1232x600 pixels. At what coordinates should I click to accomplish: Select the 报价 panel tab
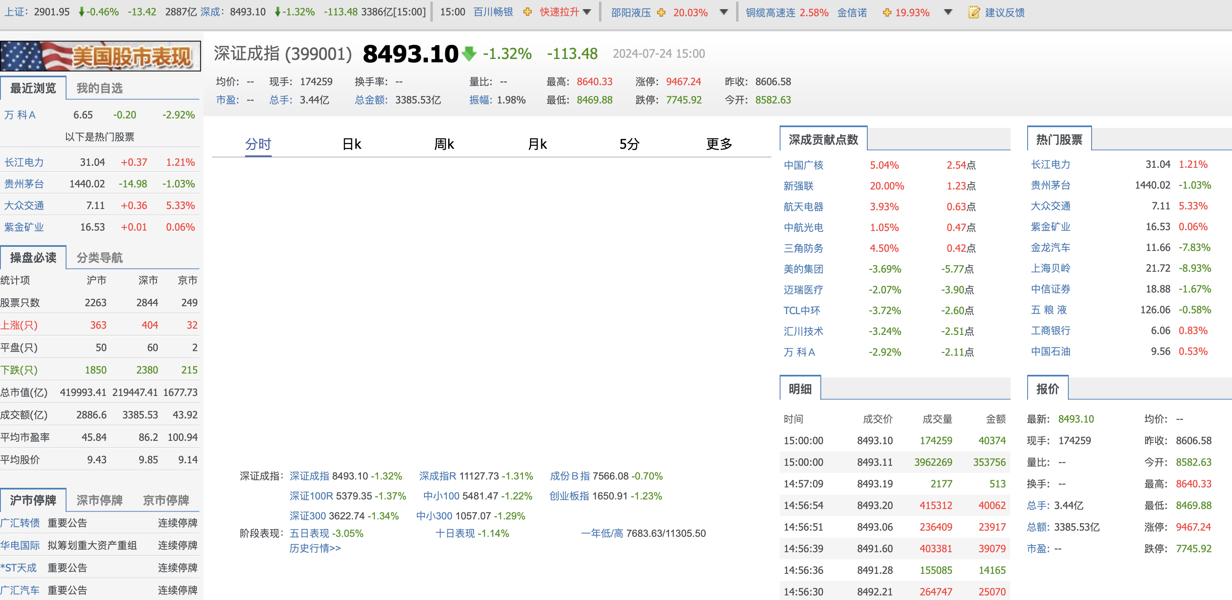coord(1048,389)
